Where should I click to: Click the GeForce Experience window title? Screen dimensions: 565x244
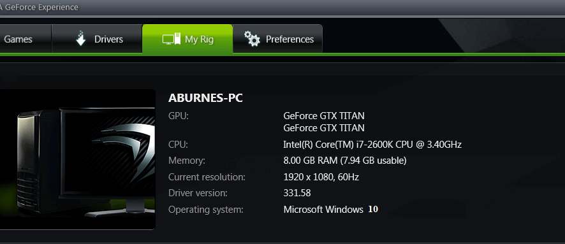[39, 7]
